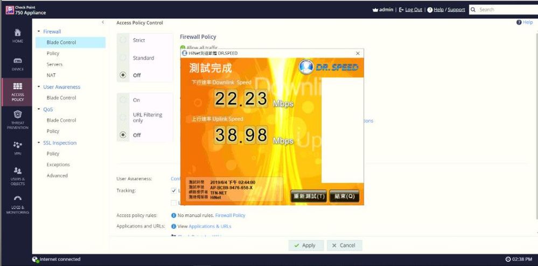This screenshot has height=266, width=538.
Task: Click the Cancel button
Action: tap(344, 245)
